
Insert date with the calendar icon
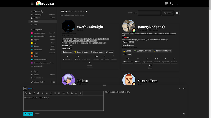(x=72, y=93)
